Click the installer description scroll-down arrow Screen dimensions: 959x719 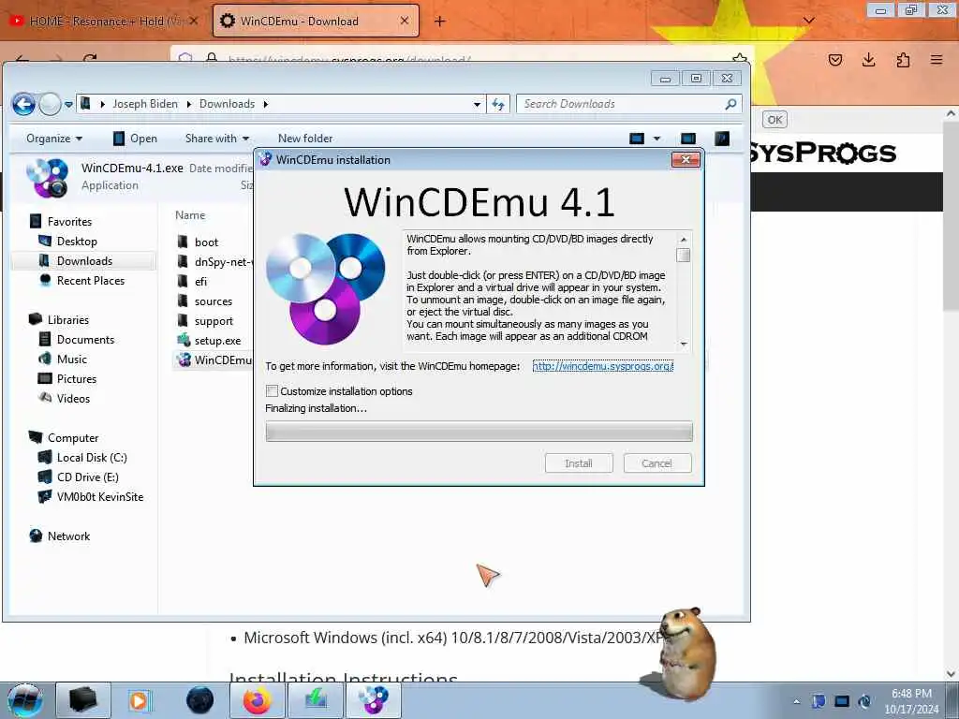(x=684, y=344)
